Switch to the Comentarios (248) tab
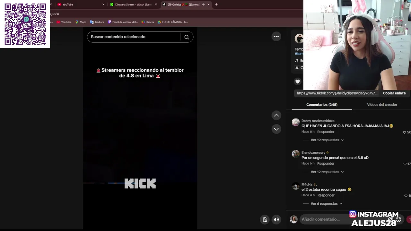 click(322, 105)
